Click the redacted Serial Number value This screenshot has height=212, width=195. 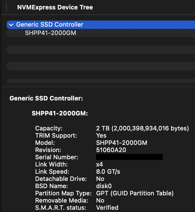(129, 157)
